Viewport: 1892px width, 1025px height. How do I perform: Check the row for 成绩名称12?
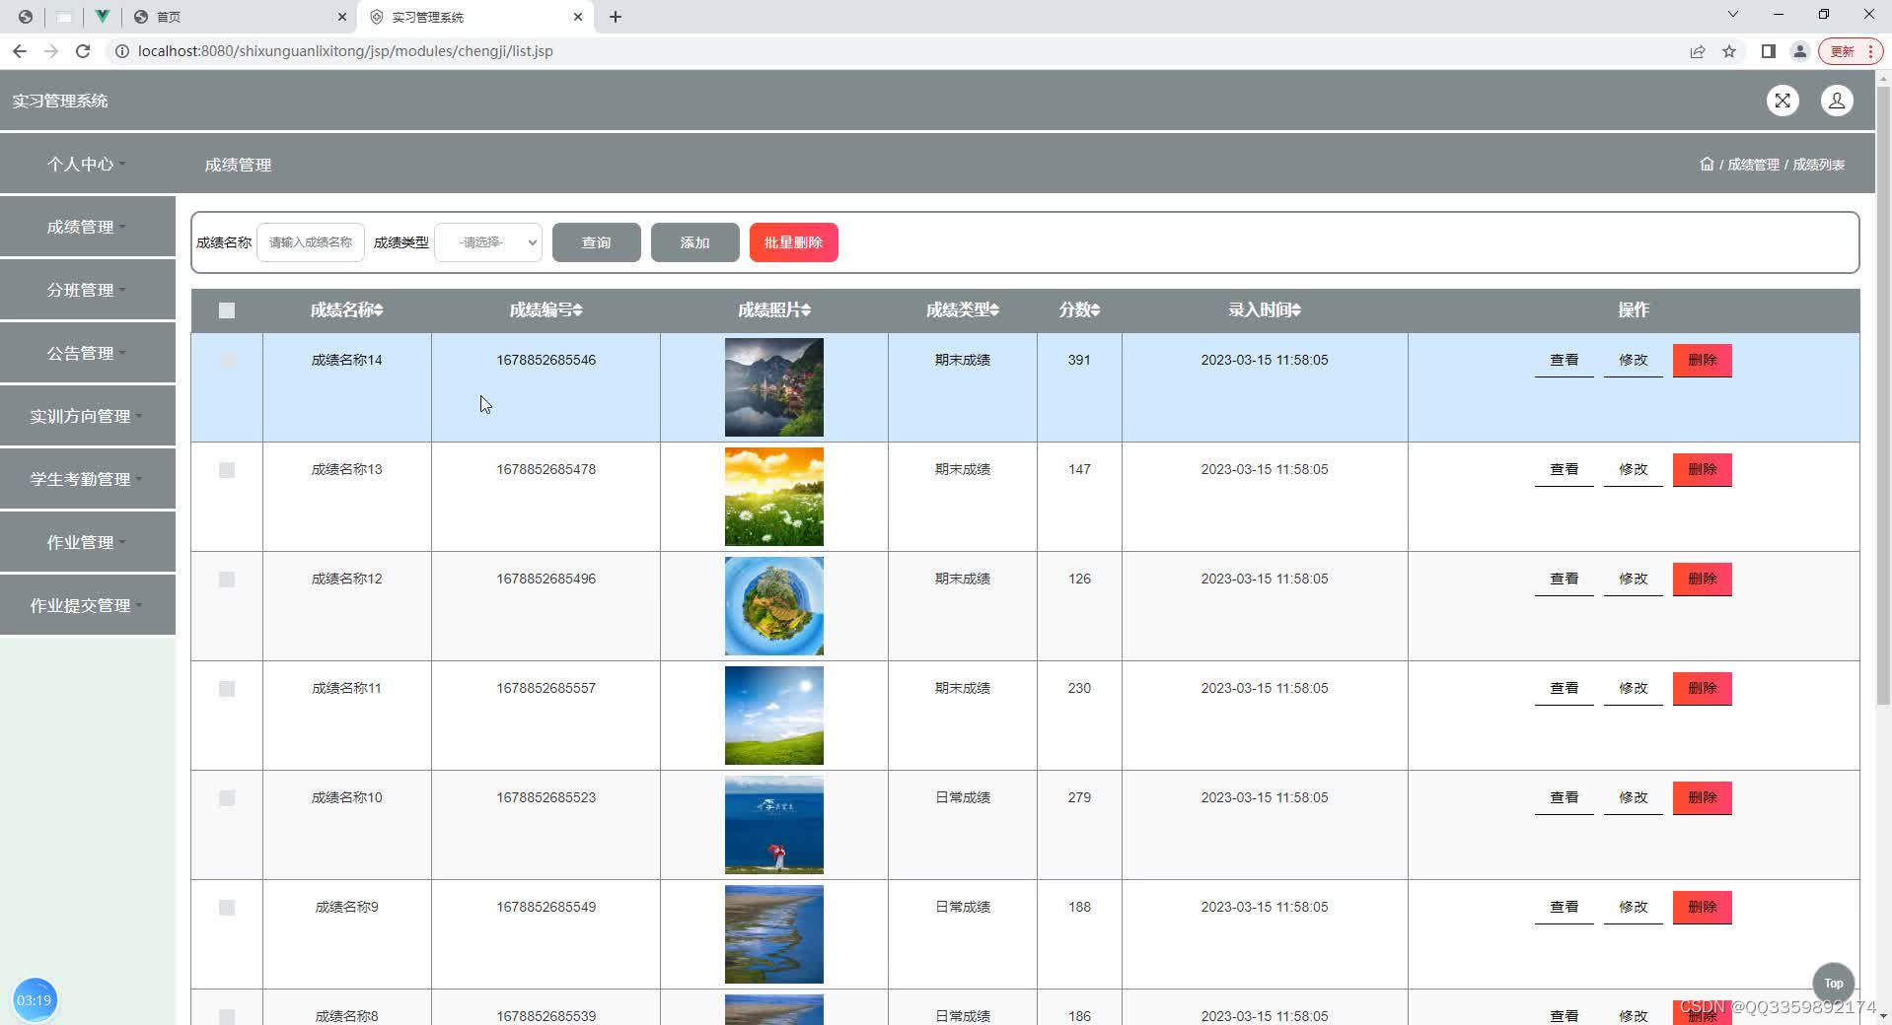(227, 580)
